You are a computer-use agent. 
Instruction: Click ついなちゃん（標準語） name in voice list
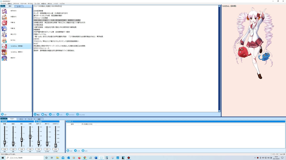tap(17, 46)
